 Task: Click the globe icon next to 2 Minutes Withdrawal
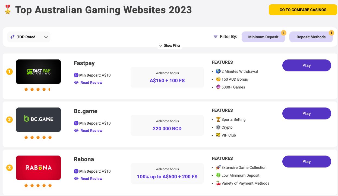[x=218, y=71]
